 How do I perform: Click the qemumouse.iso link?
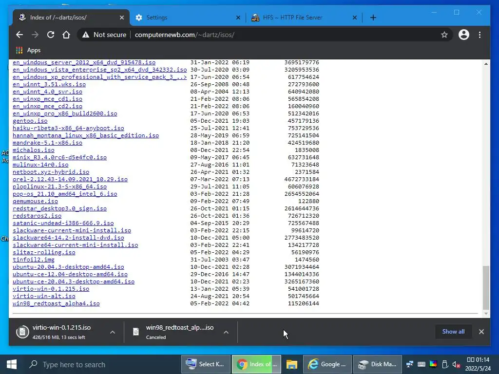(35, 201)
